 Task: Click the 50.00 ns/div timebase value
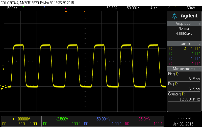click(133, 8)
